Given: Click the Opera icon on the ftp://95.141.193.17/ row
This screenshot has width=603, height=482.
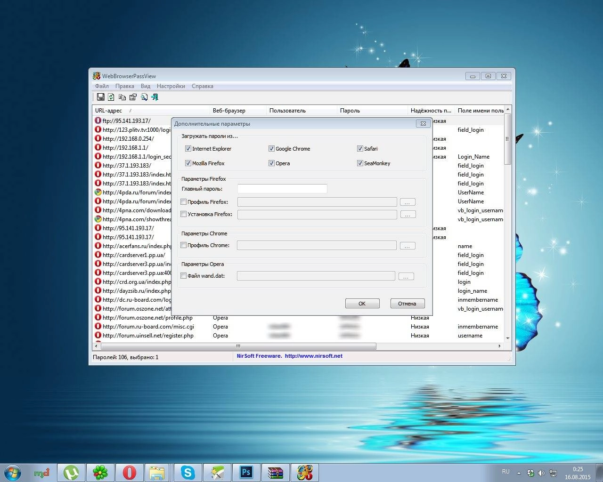Looking at the screenshot, I should tap(98, 120).
